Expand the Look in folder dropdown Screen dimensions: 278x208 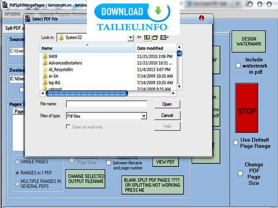pyautogui.click(x=130, y=38)
